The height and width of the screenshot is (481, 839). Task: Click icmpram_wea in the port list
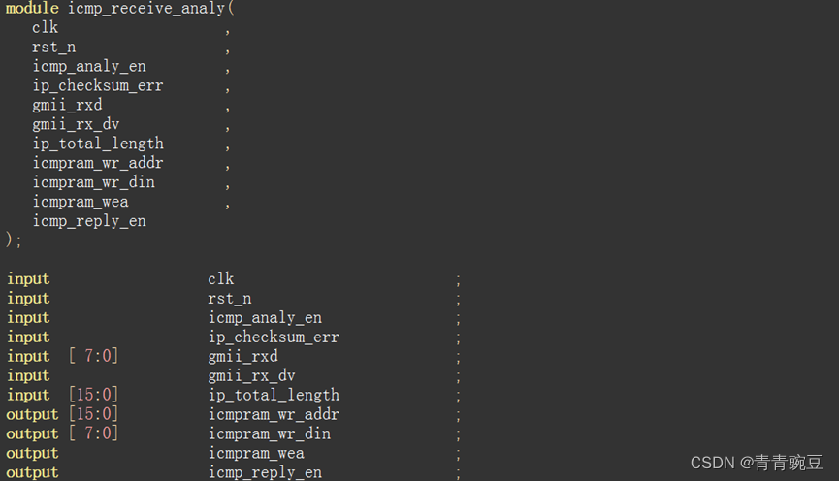(81, 202)
